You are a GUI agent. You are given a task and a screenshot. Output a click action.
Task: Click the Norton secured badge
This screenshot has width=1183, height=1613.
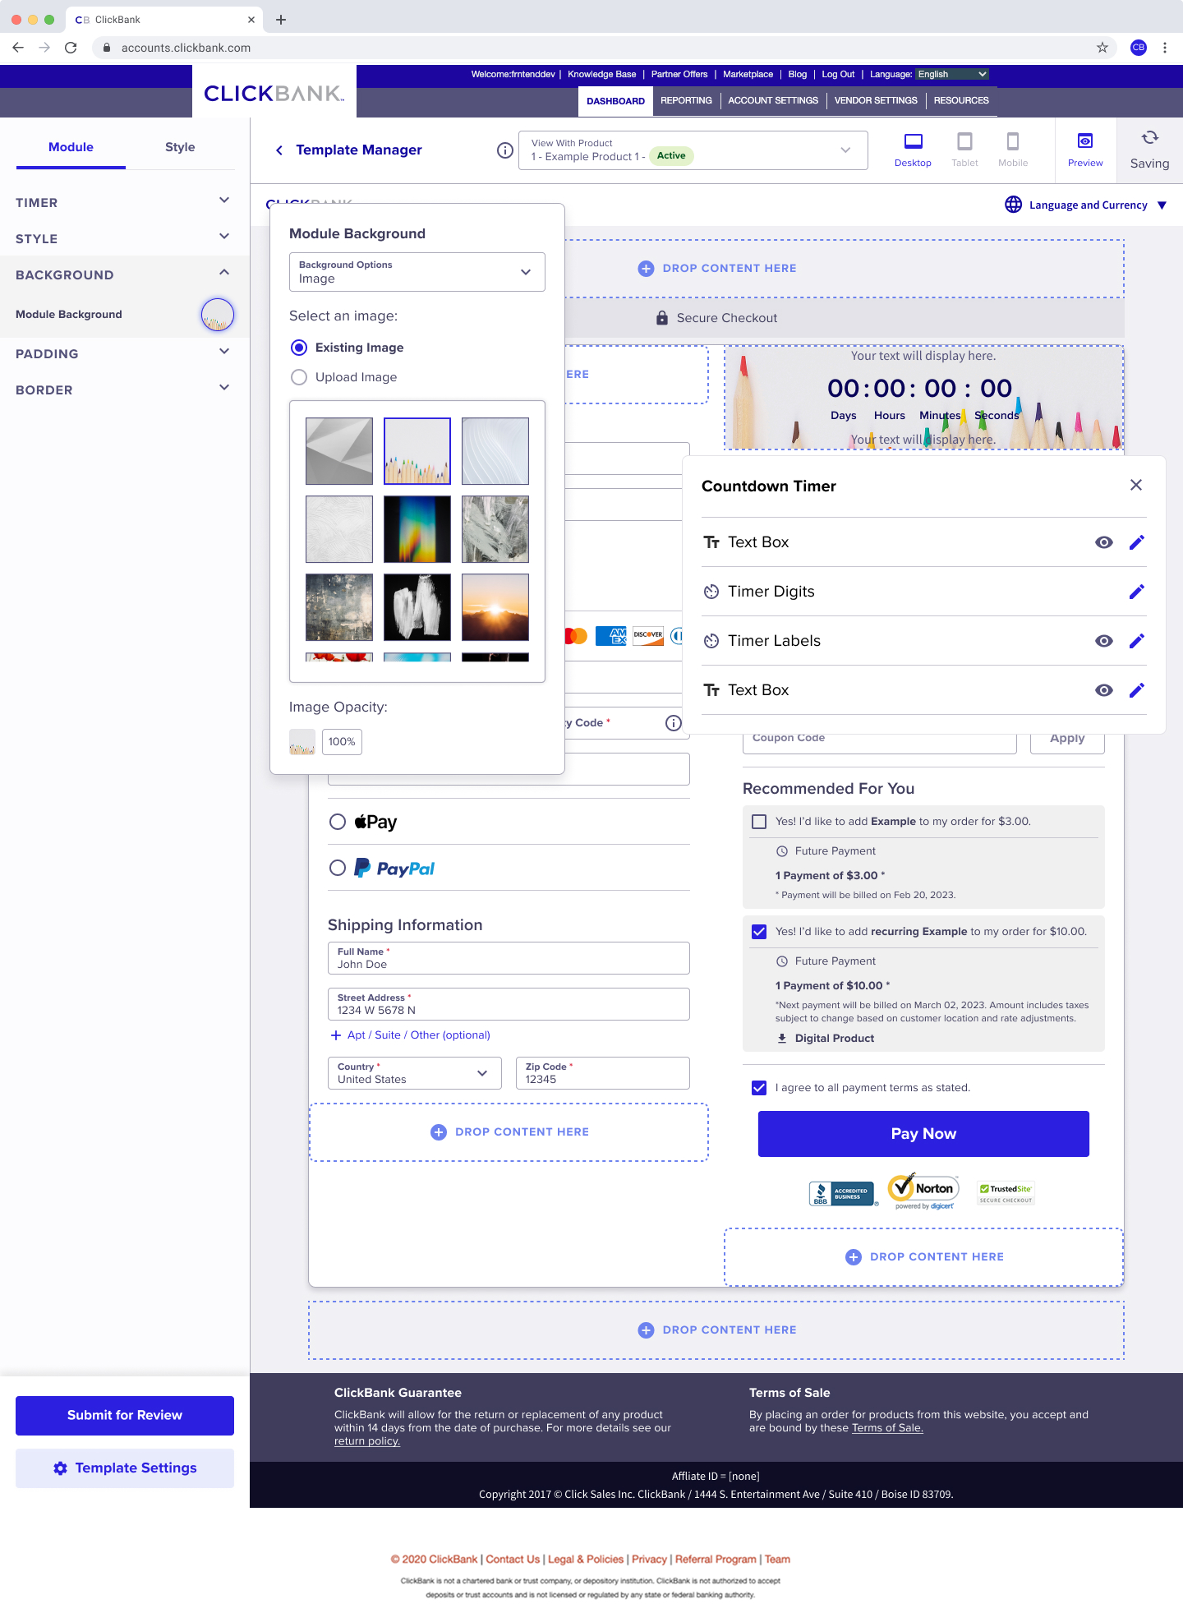pyautogui.click(x=924, y=1191)
